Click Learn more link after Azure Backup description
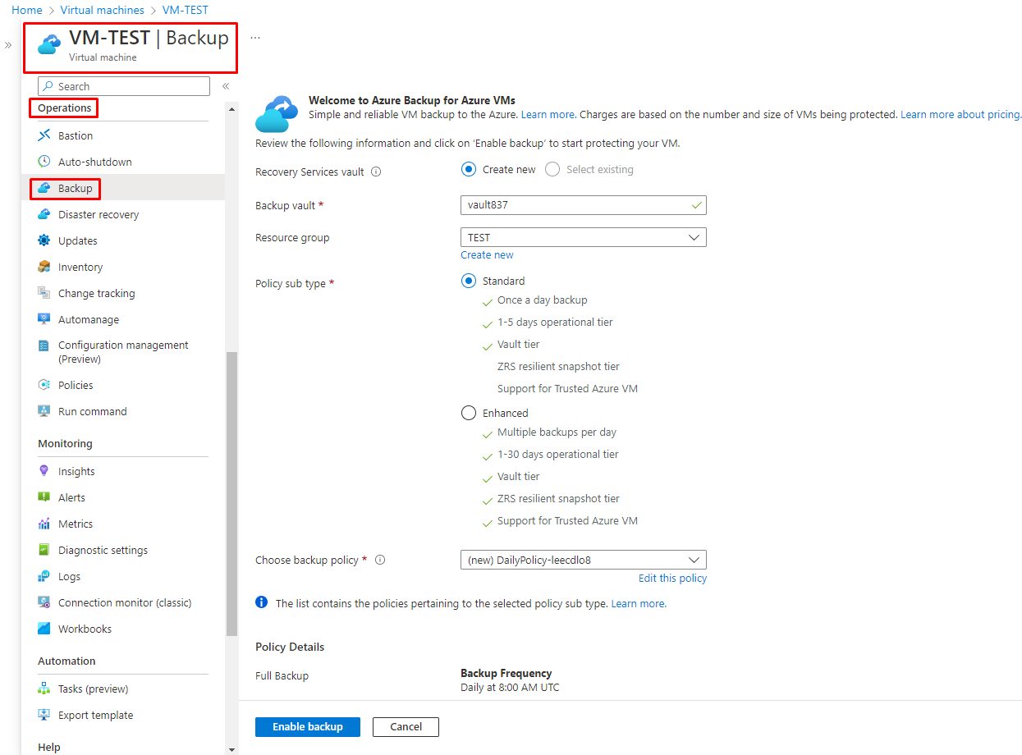 point(548,115)
